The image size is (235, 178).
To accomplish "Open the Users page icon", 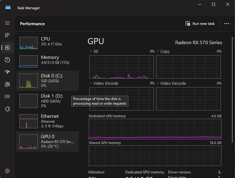I will (x=7, y=84).
